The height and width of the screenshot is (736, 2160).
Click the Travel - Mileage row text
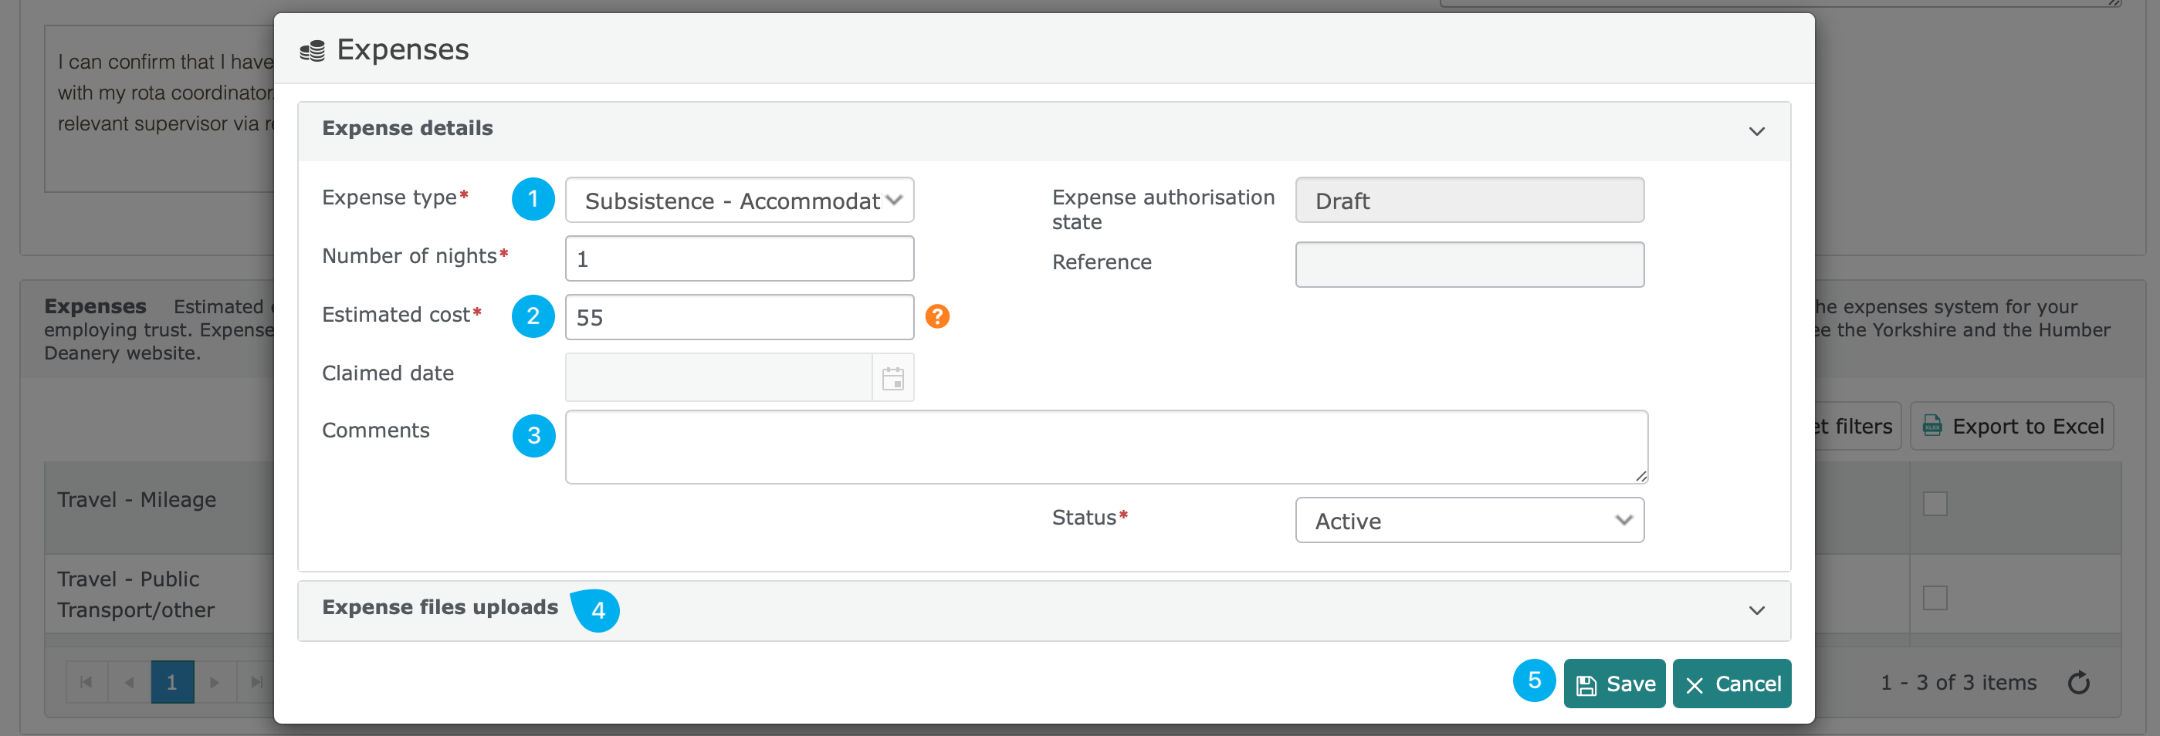[x=137, y=500]
